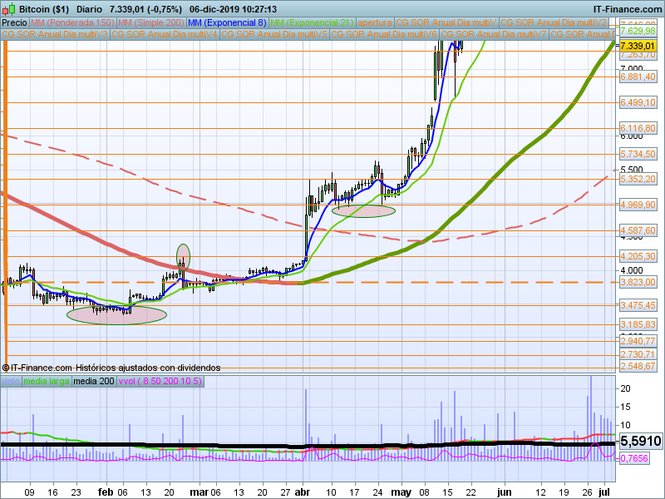Open the MM (Ponderada 150) indicator label

tap(73, 22)
